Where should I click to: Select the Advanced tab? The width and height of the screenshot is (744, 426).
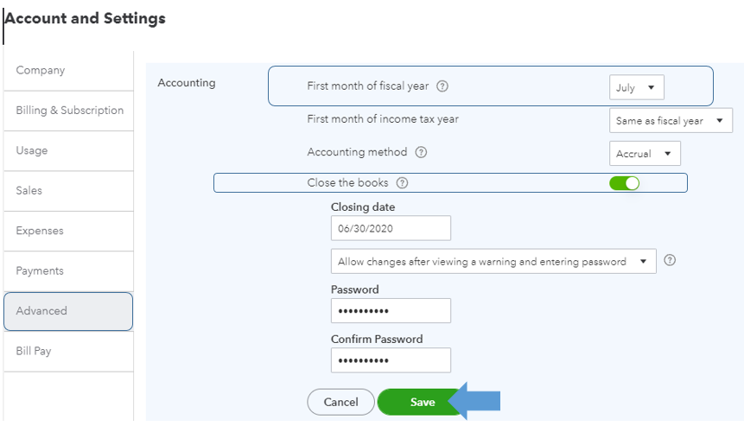(x=67, y=311)
